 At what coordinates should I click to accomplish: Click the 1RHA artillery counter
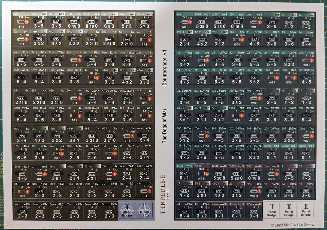[x=39, y=38]
